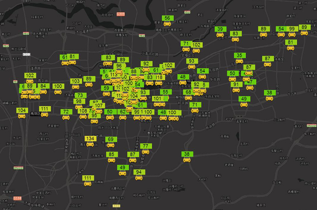Select the taxi icon under label 72
Screen dimensions: 317x210
tap(65, 118)
